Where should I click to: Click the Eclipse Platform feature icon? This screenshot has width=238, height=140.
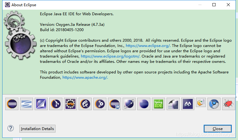pyautogui.click(x=12, y=104)
